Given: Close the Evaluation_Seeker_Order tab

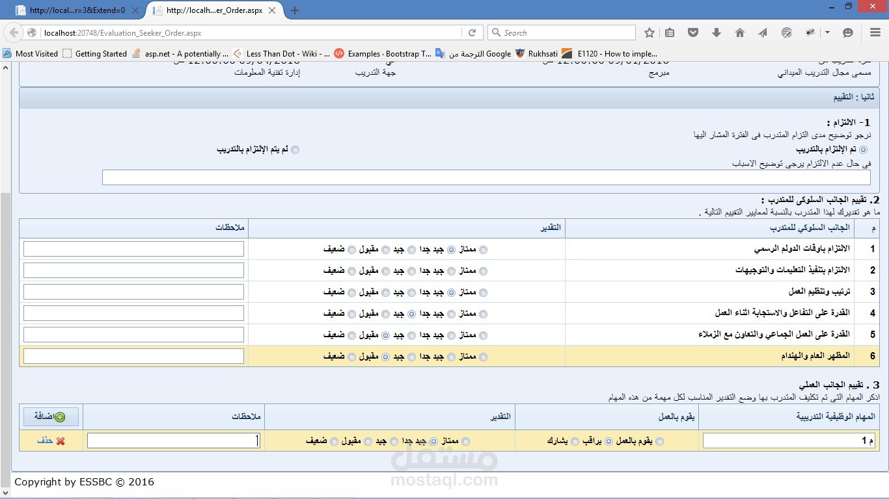Looking at the screenshot, I should 273,10.
